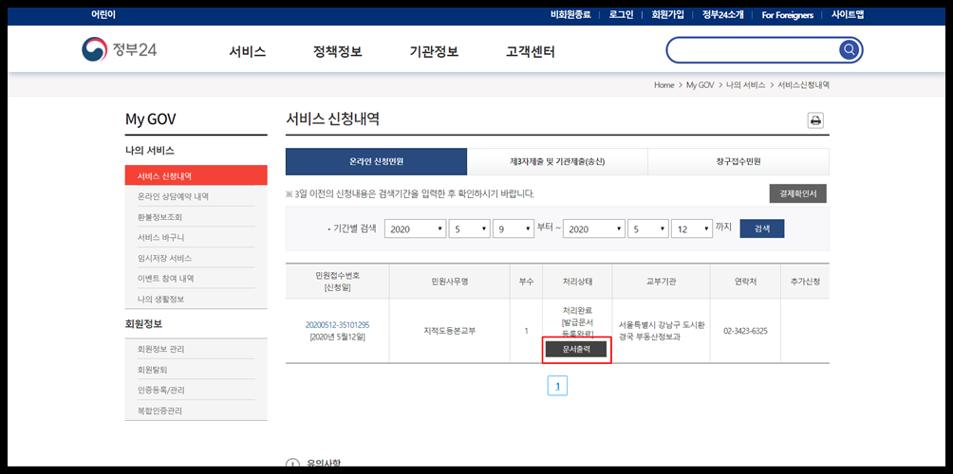Click the 검색 button
This screenshot has height=474, width=953.
[x=761, y=228]
